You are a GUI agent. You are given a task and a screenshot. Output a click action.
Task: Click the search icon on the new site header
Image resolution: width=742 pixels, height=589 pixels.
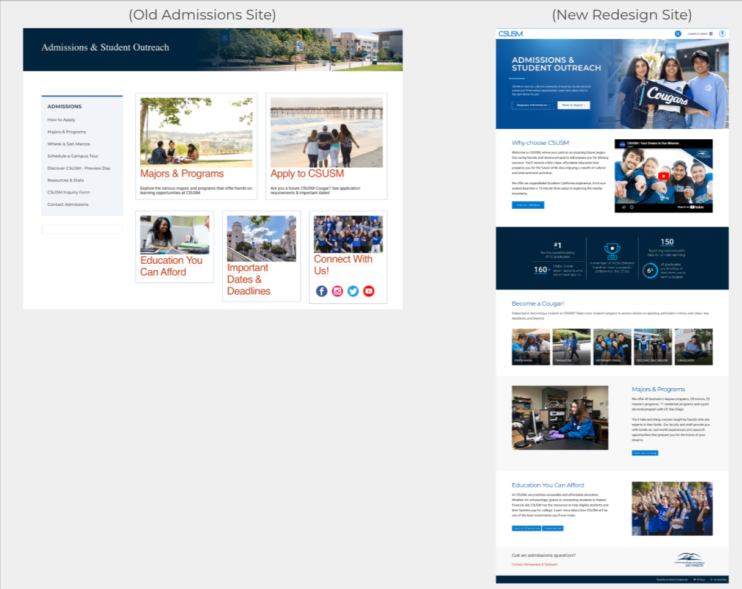coord(678,34)
